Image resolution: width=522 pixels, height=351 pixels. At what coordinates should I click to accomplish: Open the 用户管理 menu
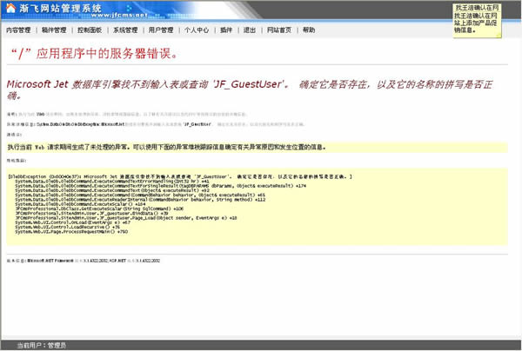click(161, 30)
